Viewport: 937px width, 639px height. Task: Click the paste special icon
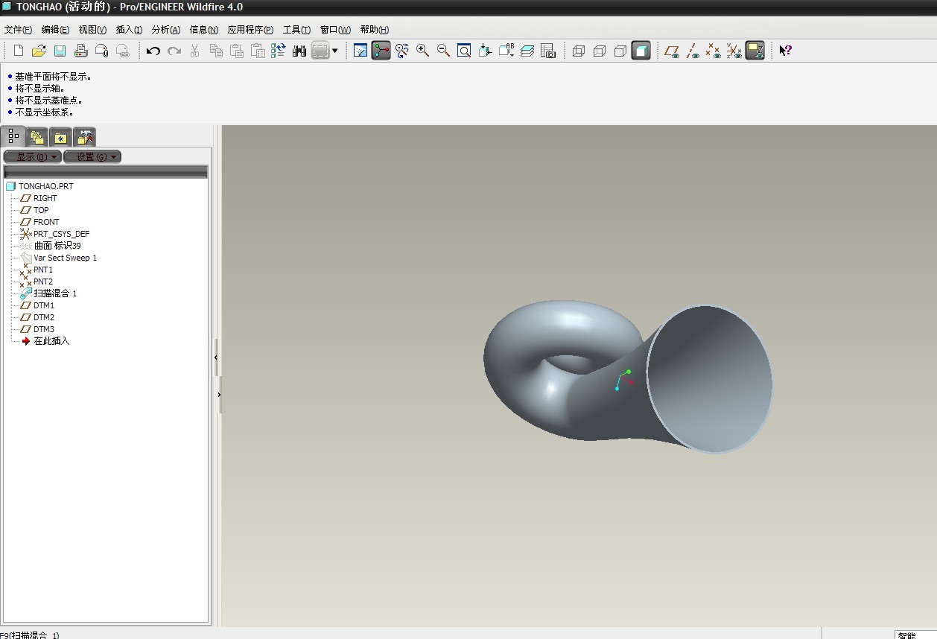[258, 51]
